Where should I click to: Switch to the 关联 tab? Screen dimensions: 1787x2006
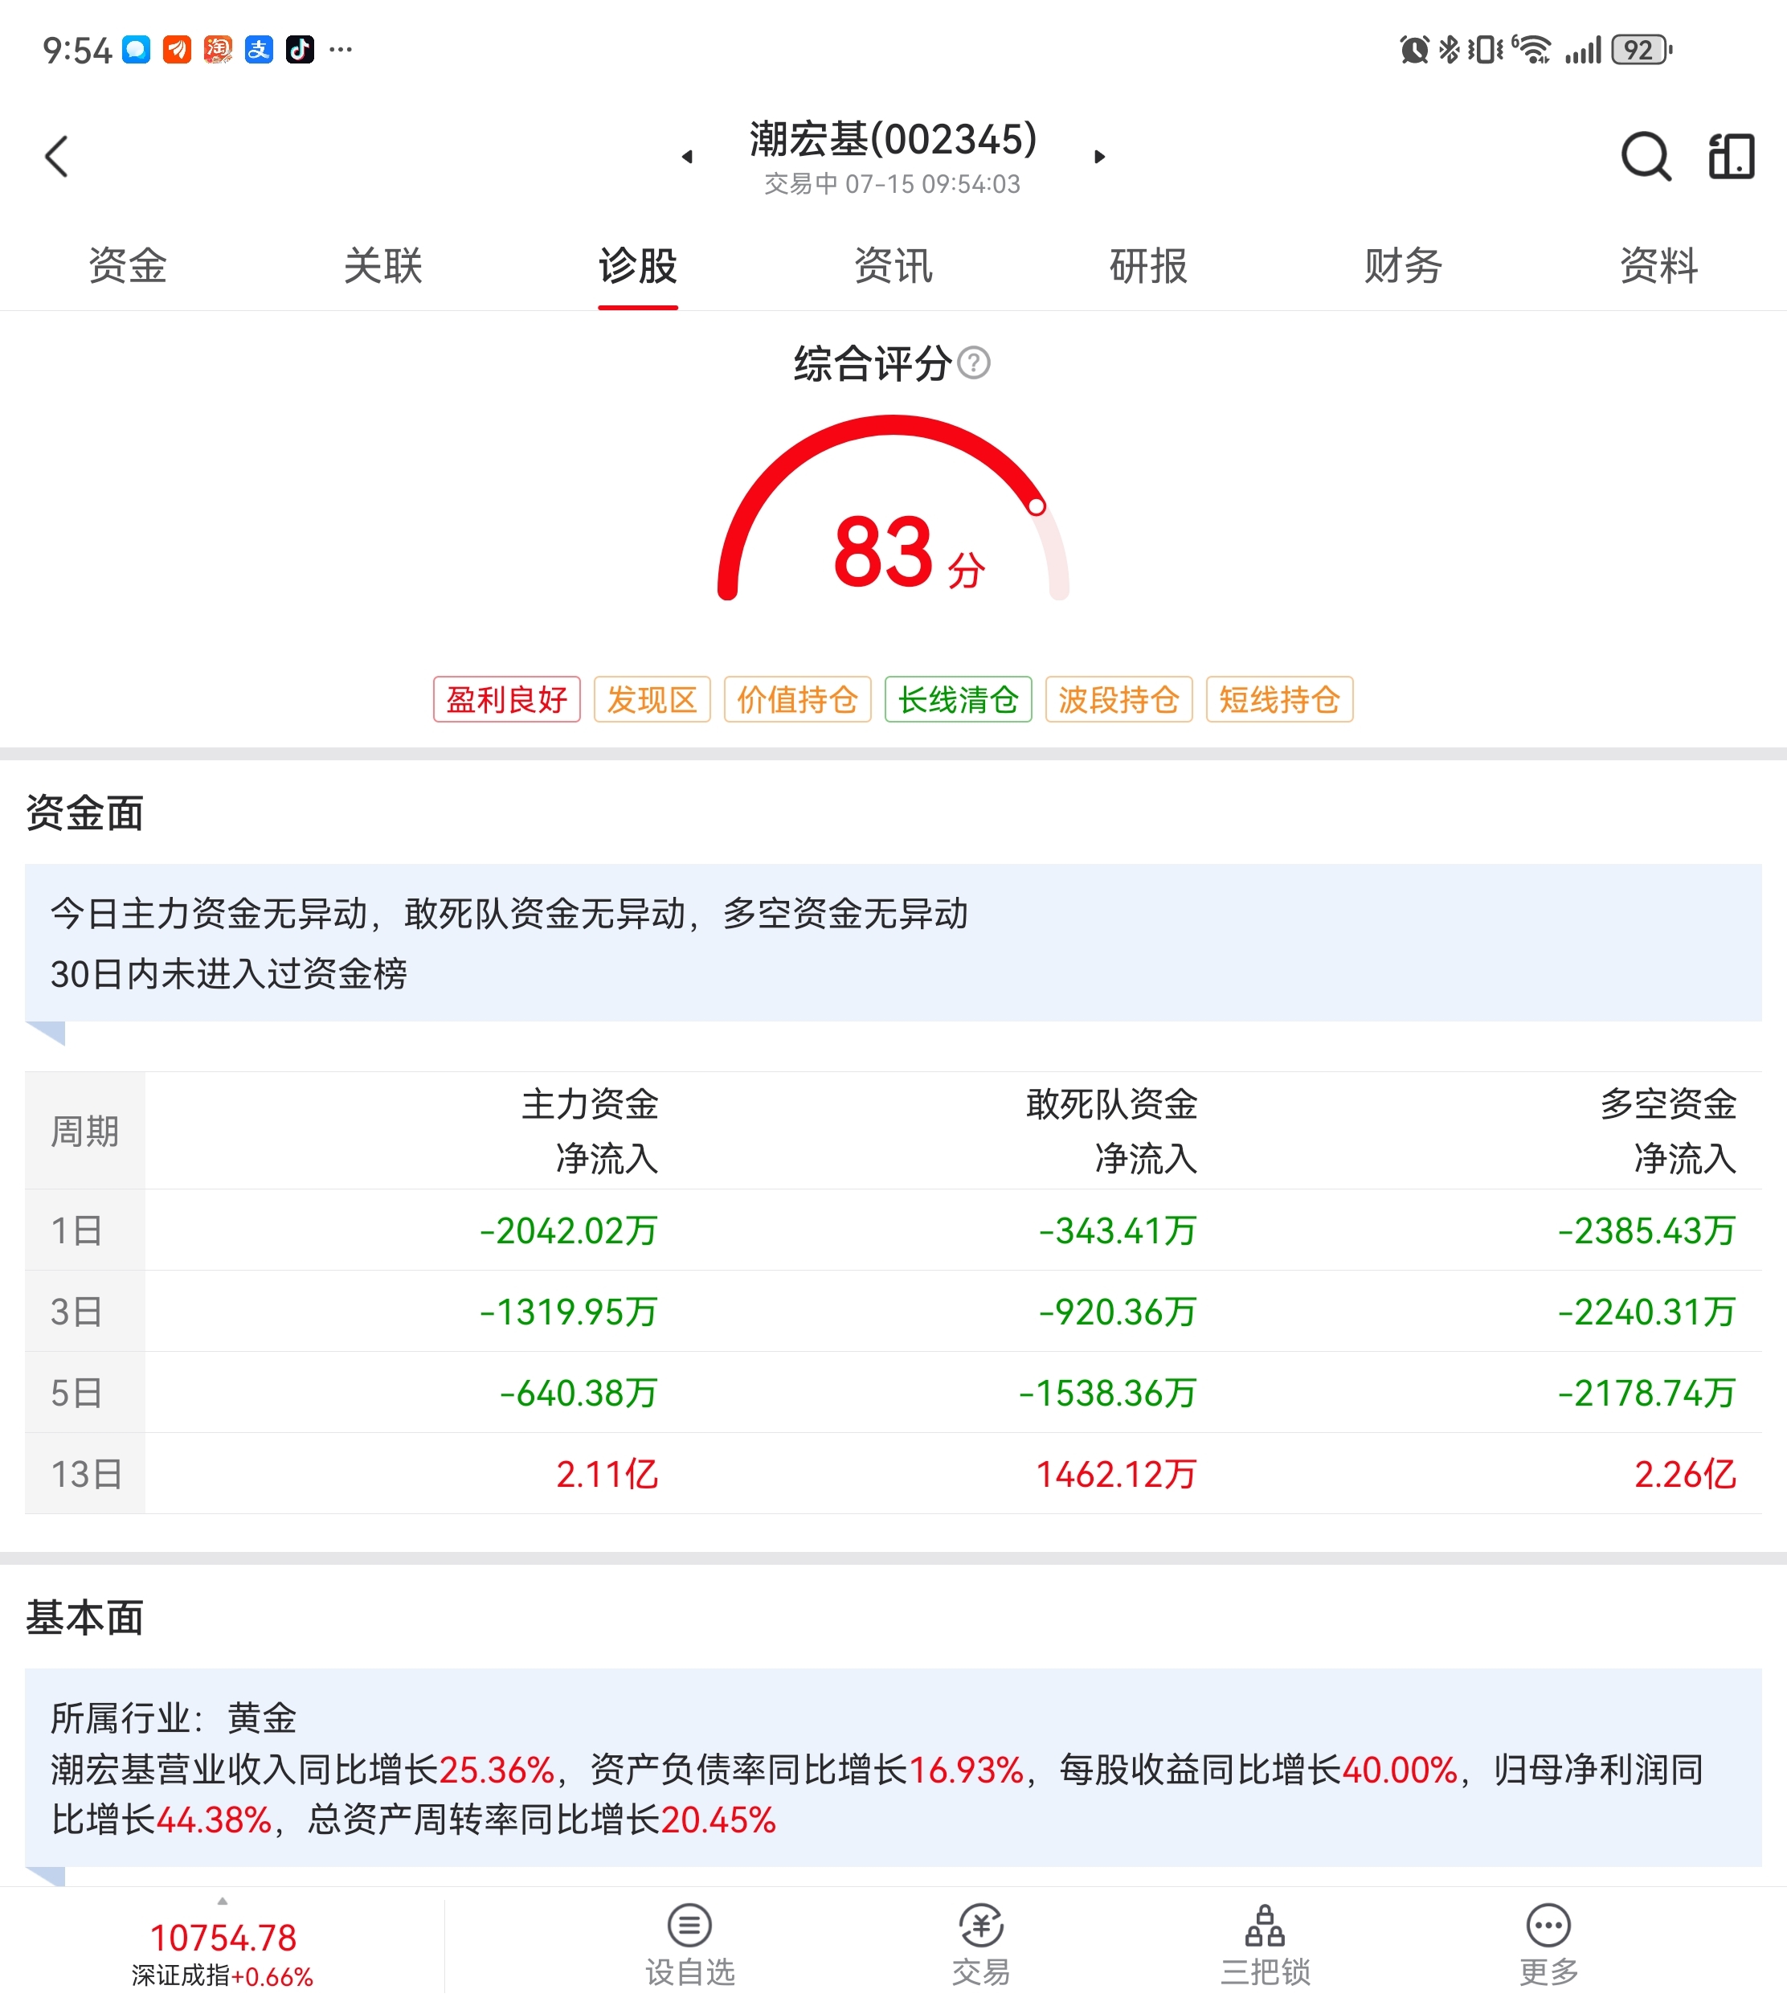pos(383,266)
